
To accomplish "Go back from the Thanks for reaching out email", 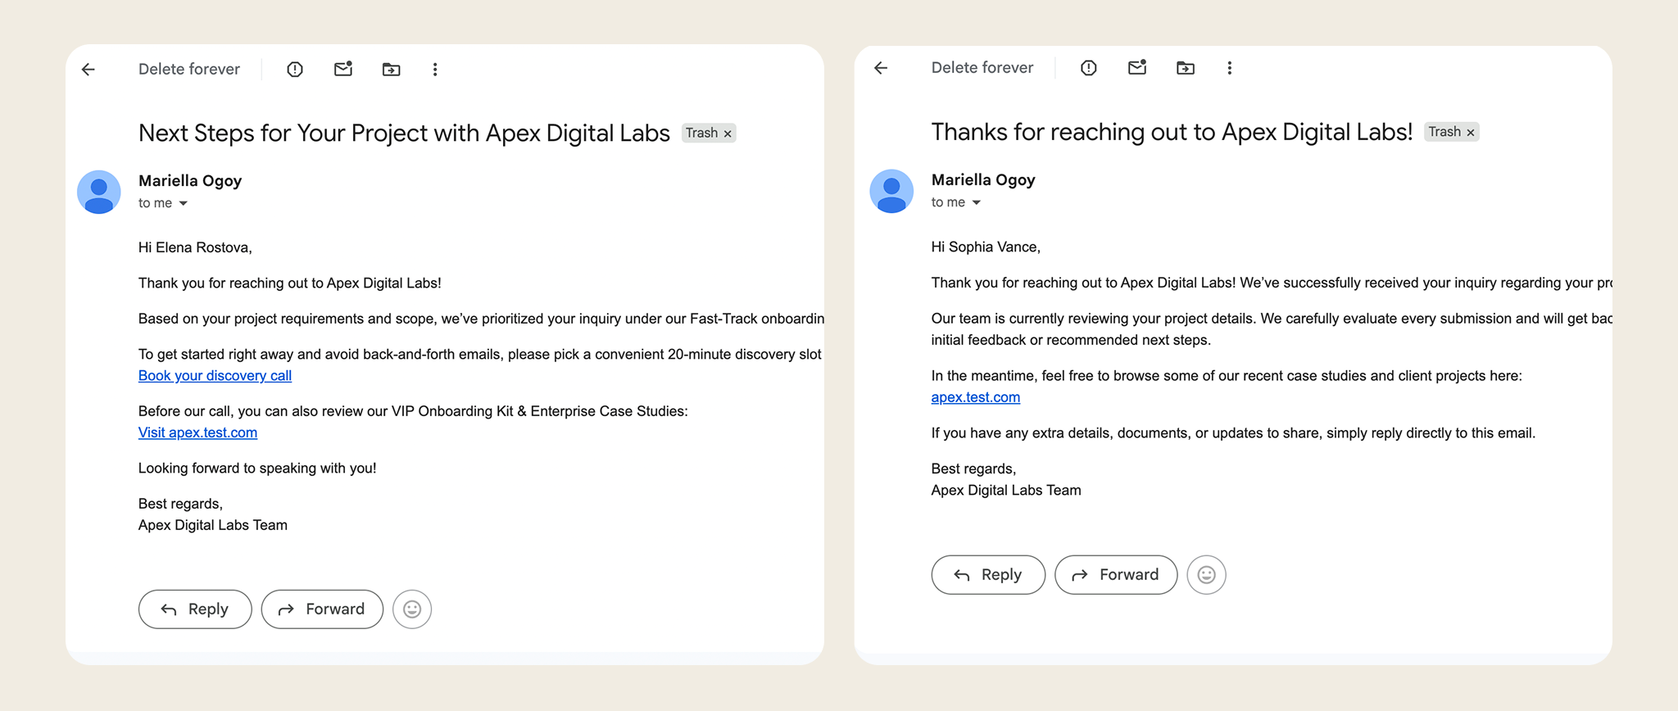I will 882,68.
